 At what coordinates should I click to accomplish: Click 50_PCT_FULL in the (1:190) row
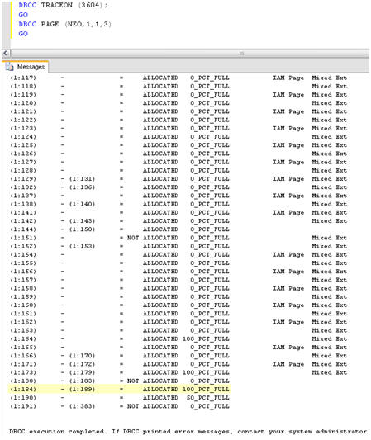[208, 398]
